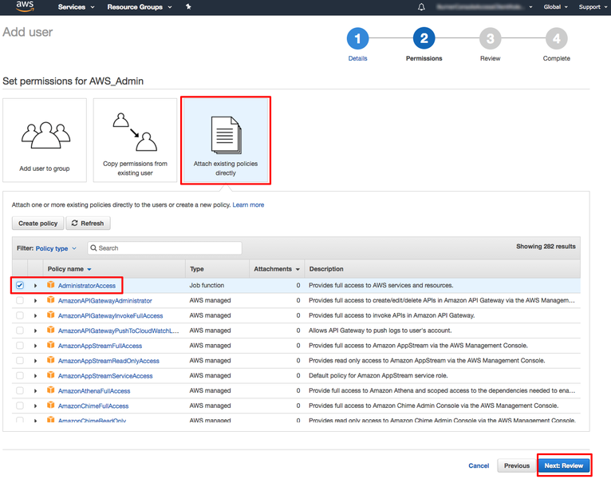
Task: Open the Support menu
Action: click(593, 7)
